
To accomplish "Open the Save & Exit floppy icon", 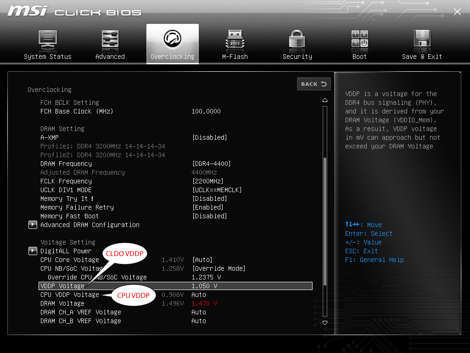I will pyautogui.click(x=422, y=40).
